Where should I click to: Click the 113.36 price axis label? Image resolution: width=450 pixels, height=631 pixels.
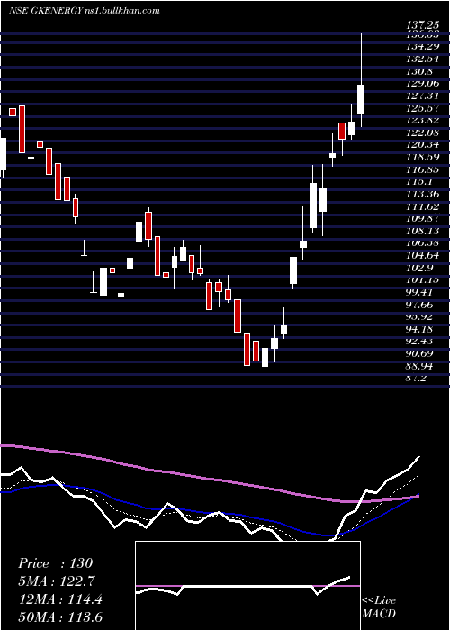click(x=423, y=194)
